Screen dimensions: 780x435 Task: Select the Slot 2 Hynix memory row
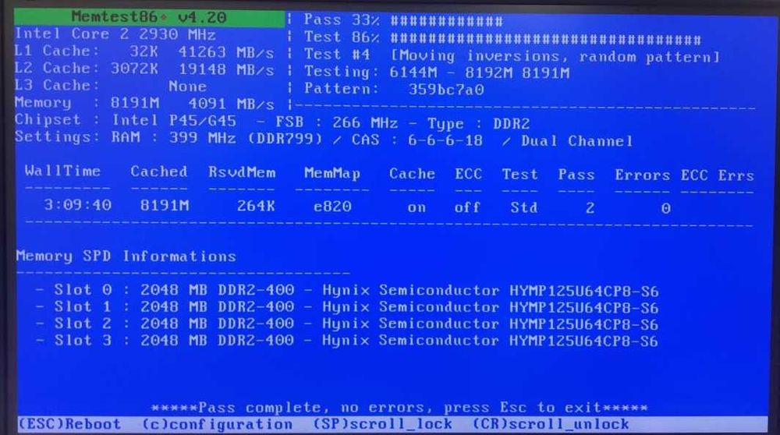tap(347, 324)
